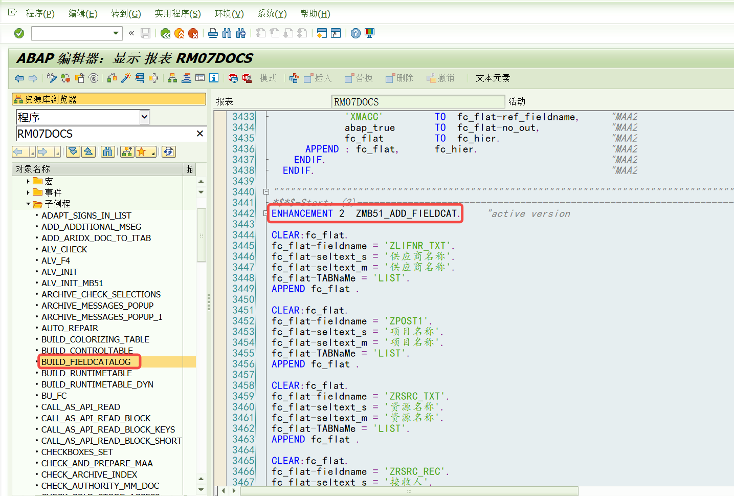Collapse the 子例程 folder

28,204
